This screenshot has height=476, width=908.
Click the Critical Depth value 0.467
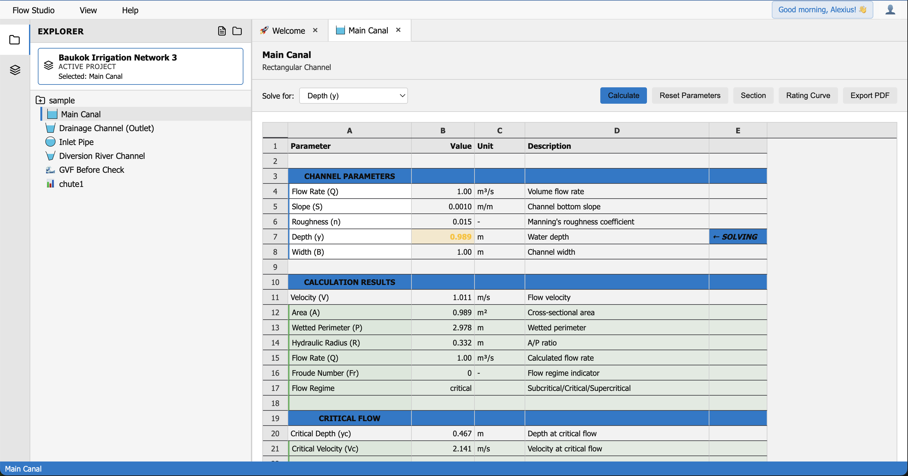pos(443,433)
